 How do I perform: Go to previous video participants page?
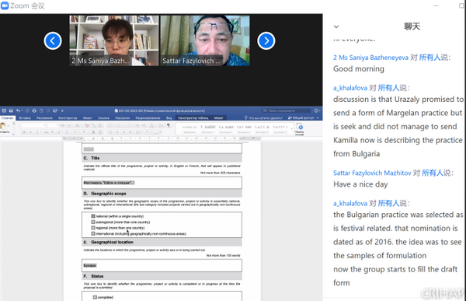53,40
